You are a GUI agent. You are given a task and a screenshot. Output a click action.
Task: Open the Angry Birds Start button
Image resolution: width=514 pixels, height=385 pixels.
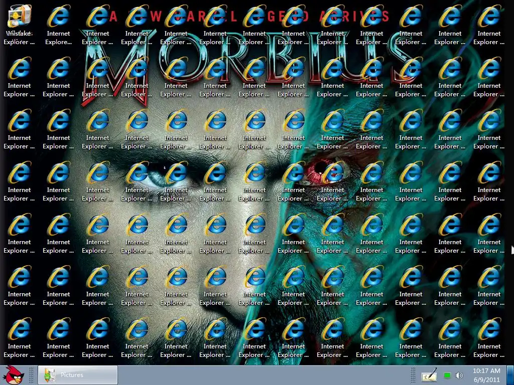pos(13,375)
